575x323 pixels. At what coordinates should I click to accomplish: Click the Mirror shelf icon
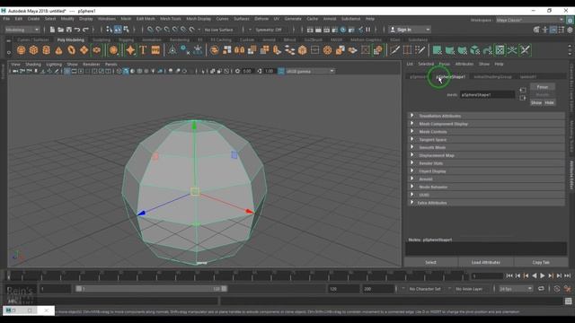coord(240,50)
